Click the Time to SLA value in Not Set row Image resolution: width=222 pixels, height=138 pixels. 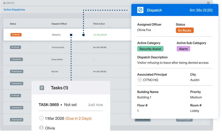coord(100,72)
